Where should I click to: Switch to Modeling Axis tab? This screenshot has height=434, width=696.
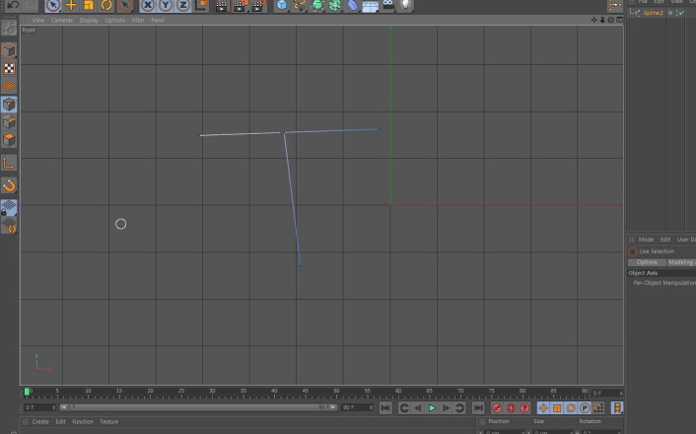coord(681,262)
